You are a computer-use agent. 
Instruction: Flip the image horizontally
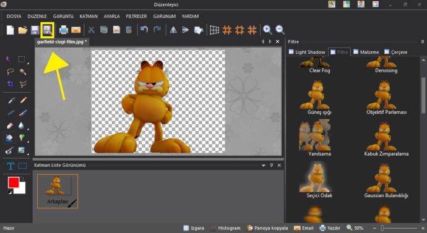click(173, 30)
